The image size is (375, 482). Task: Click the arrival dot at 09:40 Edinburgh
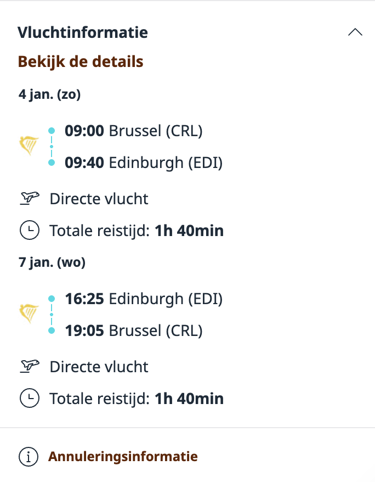pos(52,161)
